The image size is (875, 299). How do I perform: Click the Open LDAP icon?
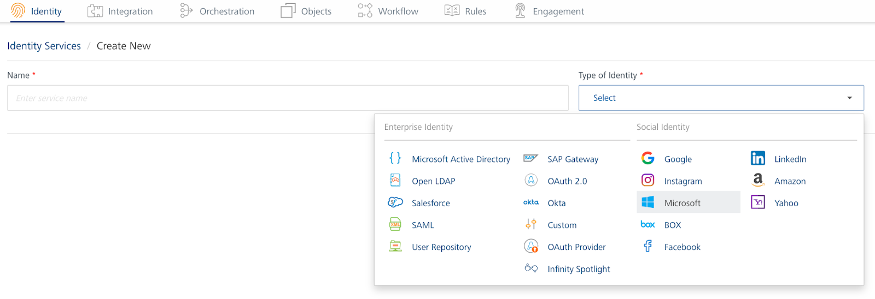pyautogui.click(x=395, y=180)
